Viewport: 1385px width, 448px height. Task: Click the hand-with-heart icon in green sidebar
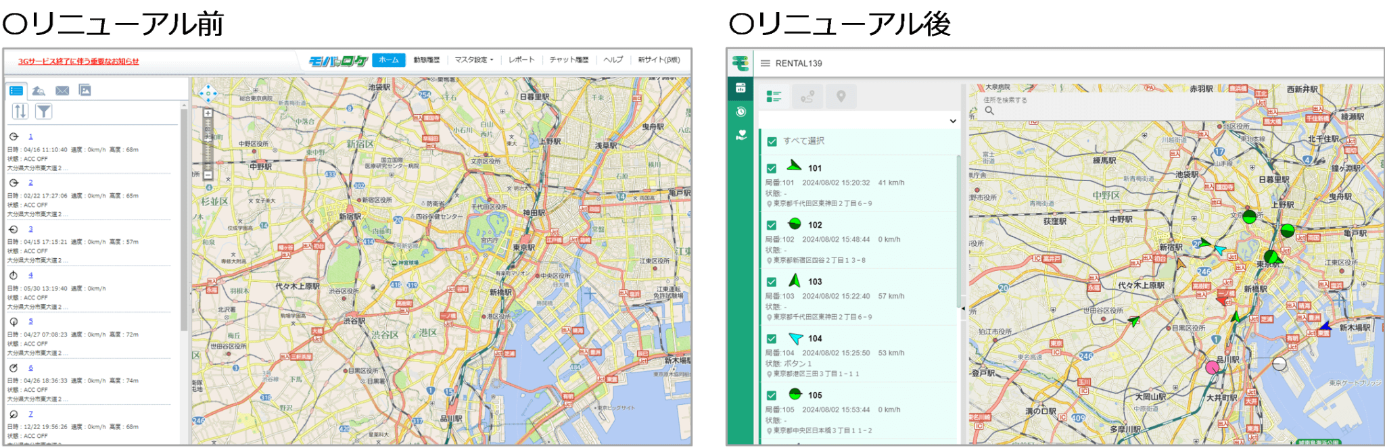[741, 135]
